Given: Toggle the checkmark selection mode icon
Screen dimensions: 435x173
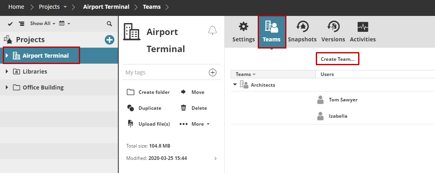Looking at the screenshot, I should [x=10, y=24].
